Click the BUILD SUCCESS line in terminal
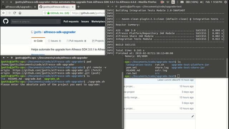This screenshot has width=229, height=129. 126,44
